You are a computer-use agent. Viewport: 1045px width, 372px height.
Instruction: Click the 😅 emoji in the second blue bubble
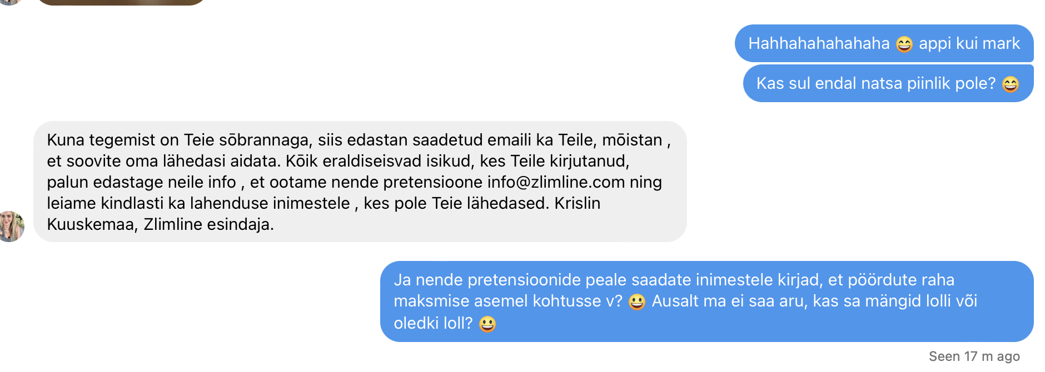(1012, 83)
